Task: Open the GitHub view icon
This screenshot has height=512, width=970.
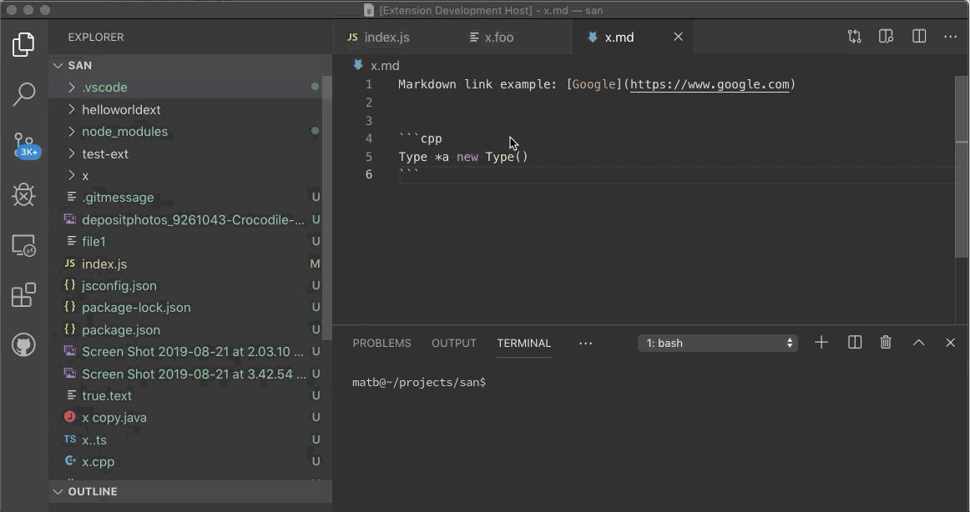Action: tap(23, 345)
